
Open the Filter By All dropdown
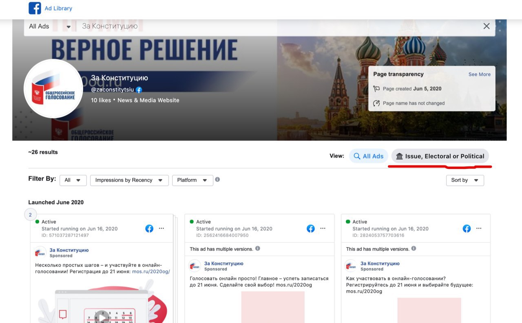73,180
